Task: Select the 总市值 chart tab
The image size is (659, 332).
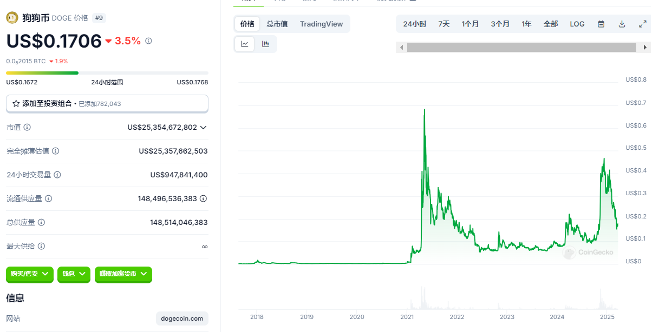Action: (x=277, y=24)
